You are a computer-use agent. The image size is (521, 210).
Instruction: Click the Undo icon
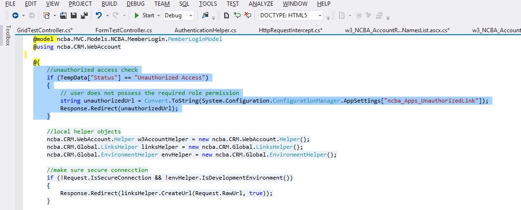pyautogui.click(x=99, y=15)
